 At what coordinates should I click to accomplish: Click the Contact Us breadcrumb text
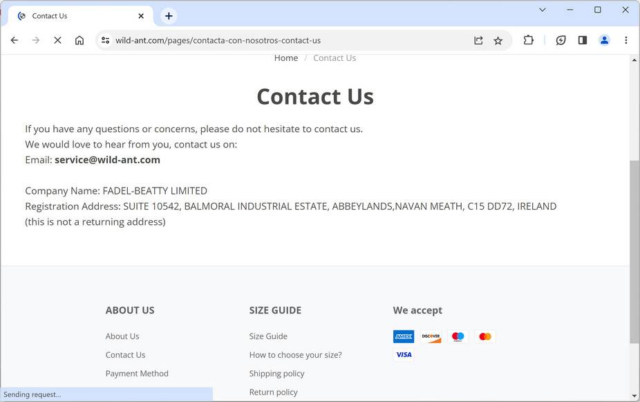coord(335,58)
